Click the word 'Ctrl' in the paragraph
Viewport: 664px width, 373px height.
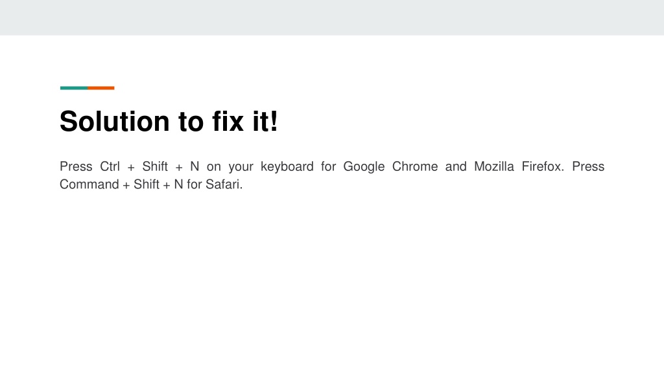coord(110,166)
